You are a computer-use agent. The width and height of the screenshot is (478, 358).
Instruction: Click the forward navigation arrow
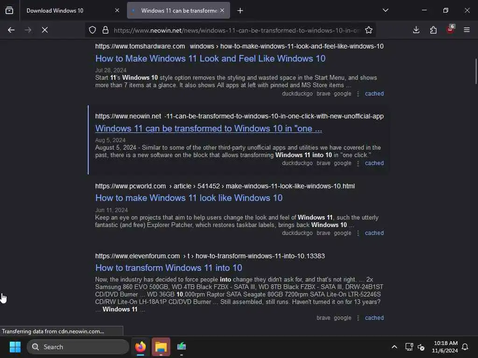(28, 30)
